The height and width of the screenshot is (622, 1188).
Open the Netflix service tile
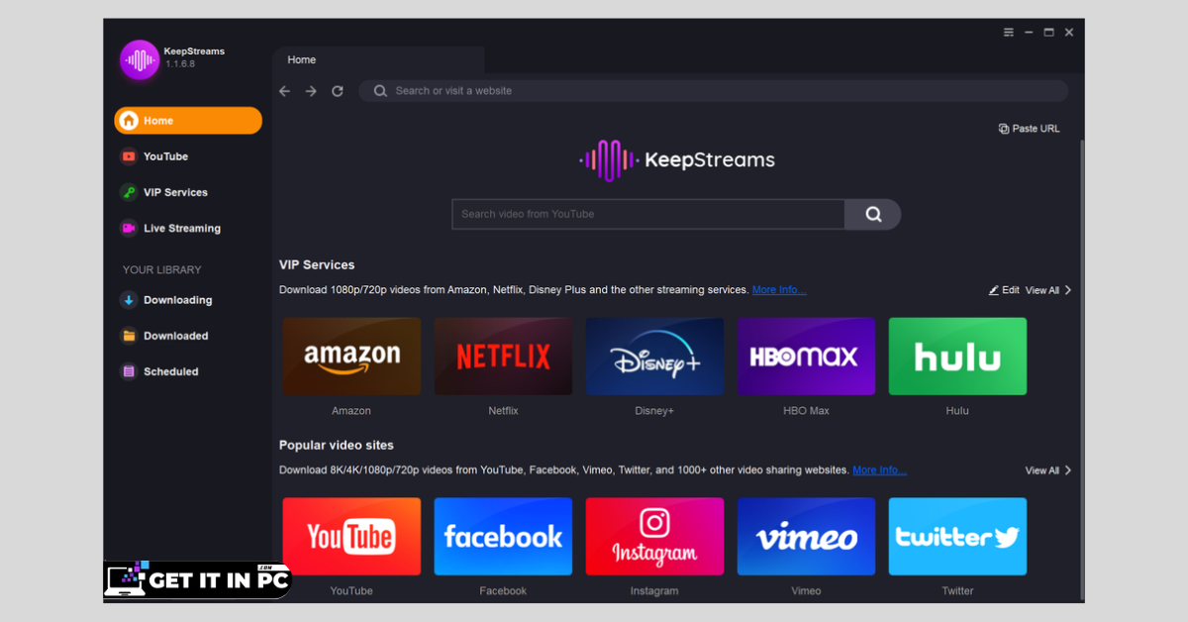click(x=503, y=357)
